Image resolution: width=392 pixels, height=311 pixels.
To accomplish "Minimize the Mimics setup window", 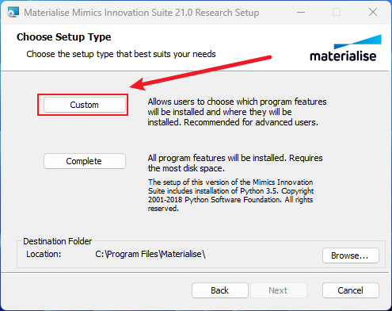I will point(301,12).
